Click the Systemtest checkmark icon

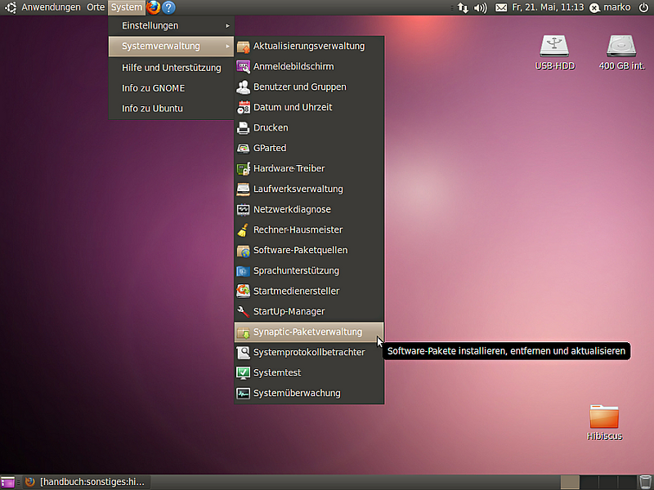243,373
